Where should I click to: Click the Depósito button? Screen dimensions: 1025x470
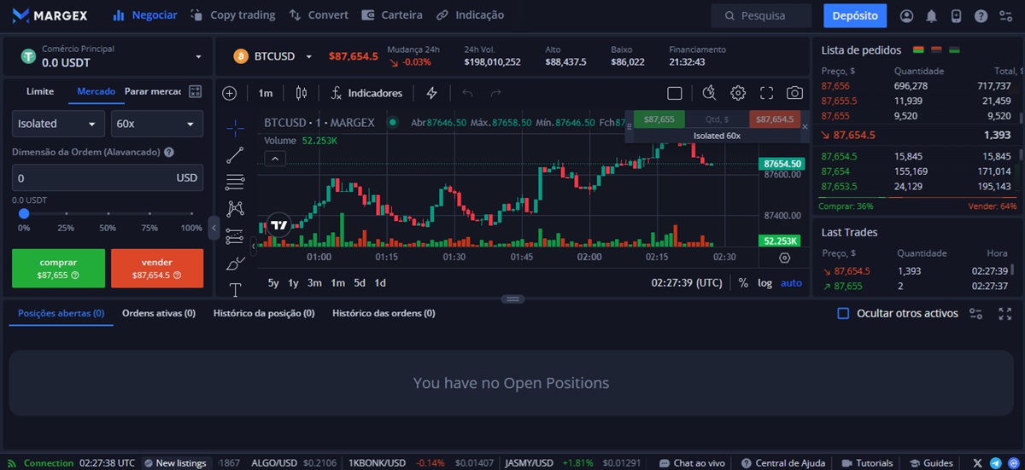tap(854, 15)
